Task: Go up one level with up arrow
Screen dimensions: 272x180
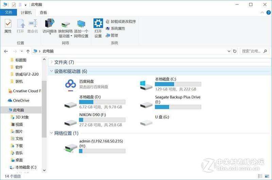Action: tap(28, 51)
